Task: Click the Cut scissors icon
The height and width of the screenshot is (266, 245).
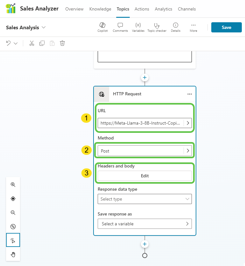Action: point(31,43)
